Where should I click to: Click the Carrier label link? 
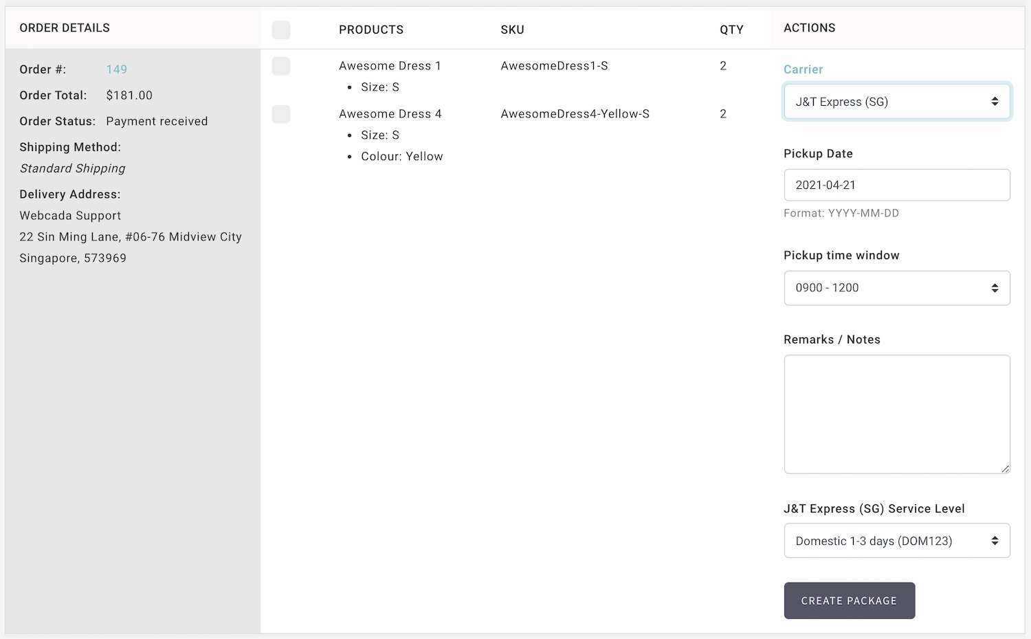803,69
